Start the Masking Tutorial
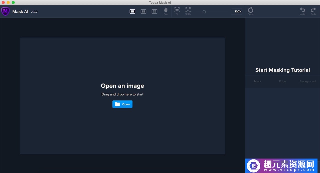 tap(282, 70)
